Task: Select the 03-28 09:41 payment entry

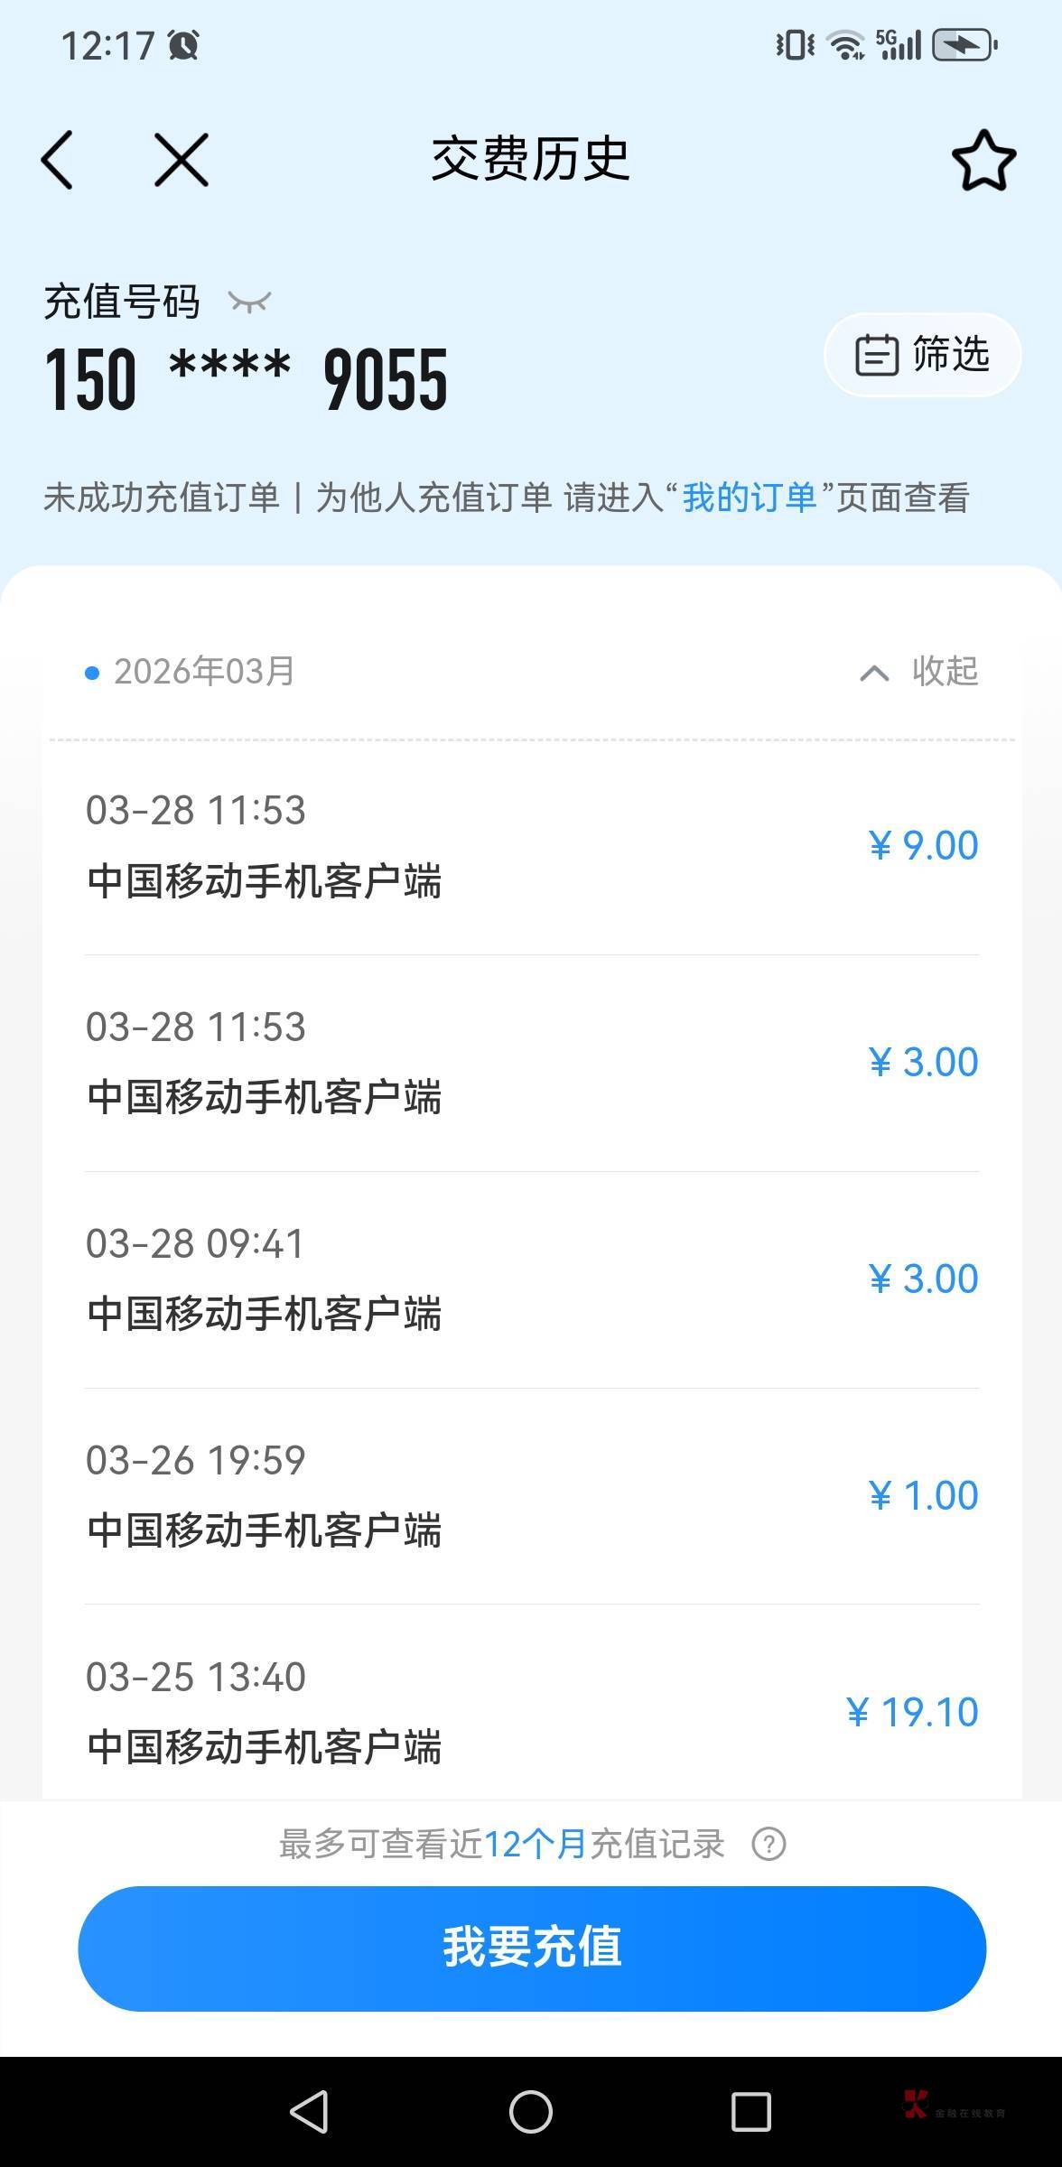Action: (531, 1279)
